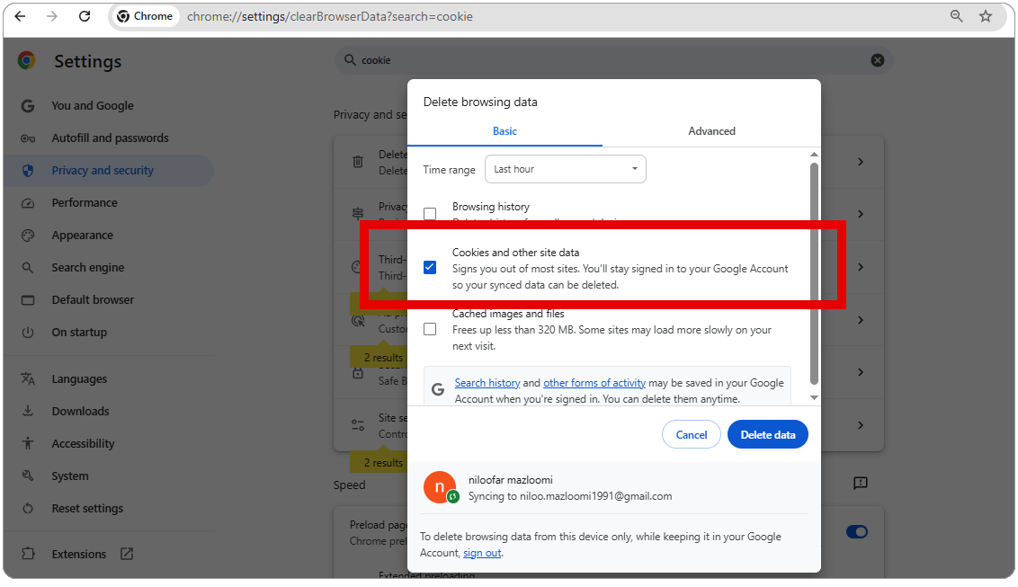The width and height of the screenshot is (1018, 587).
Task: Open the Time range dropdown
Action: 565,169
